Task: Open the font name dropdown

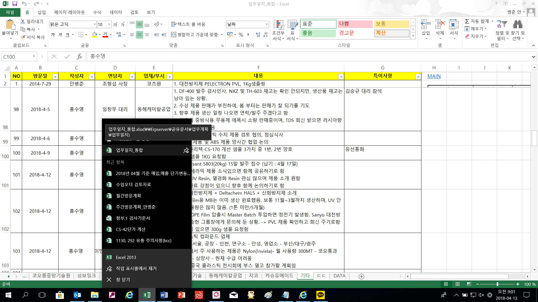Action: click(x=95, y=24)
